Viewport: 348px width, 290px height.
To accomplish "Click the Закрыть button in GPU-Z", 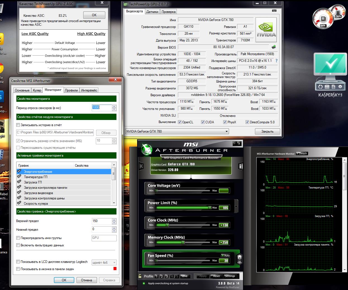I will click(x=267, y=131).
